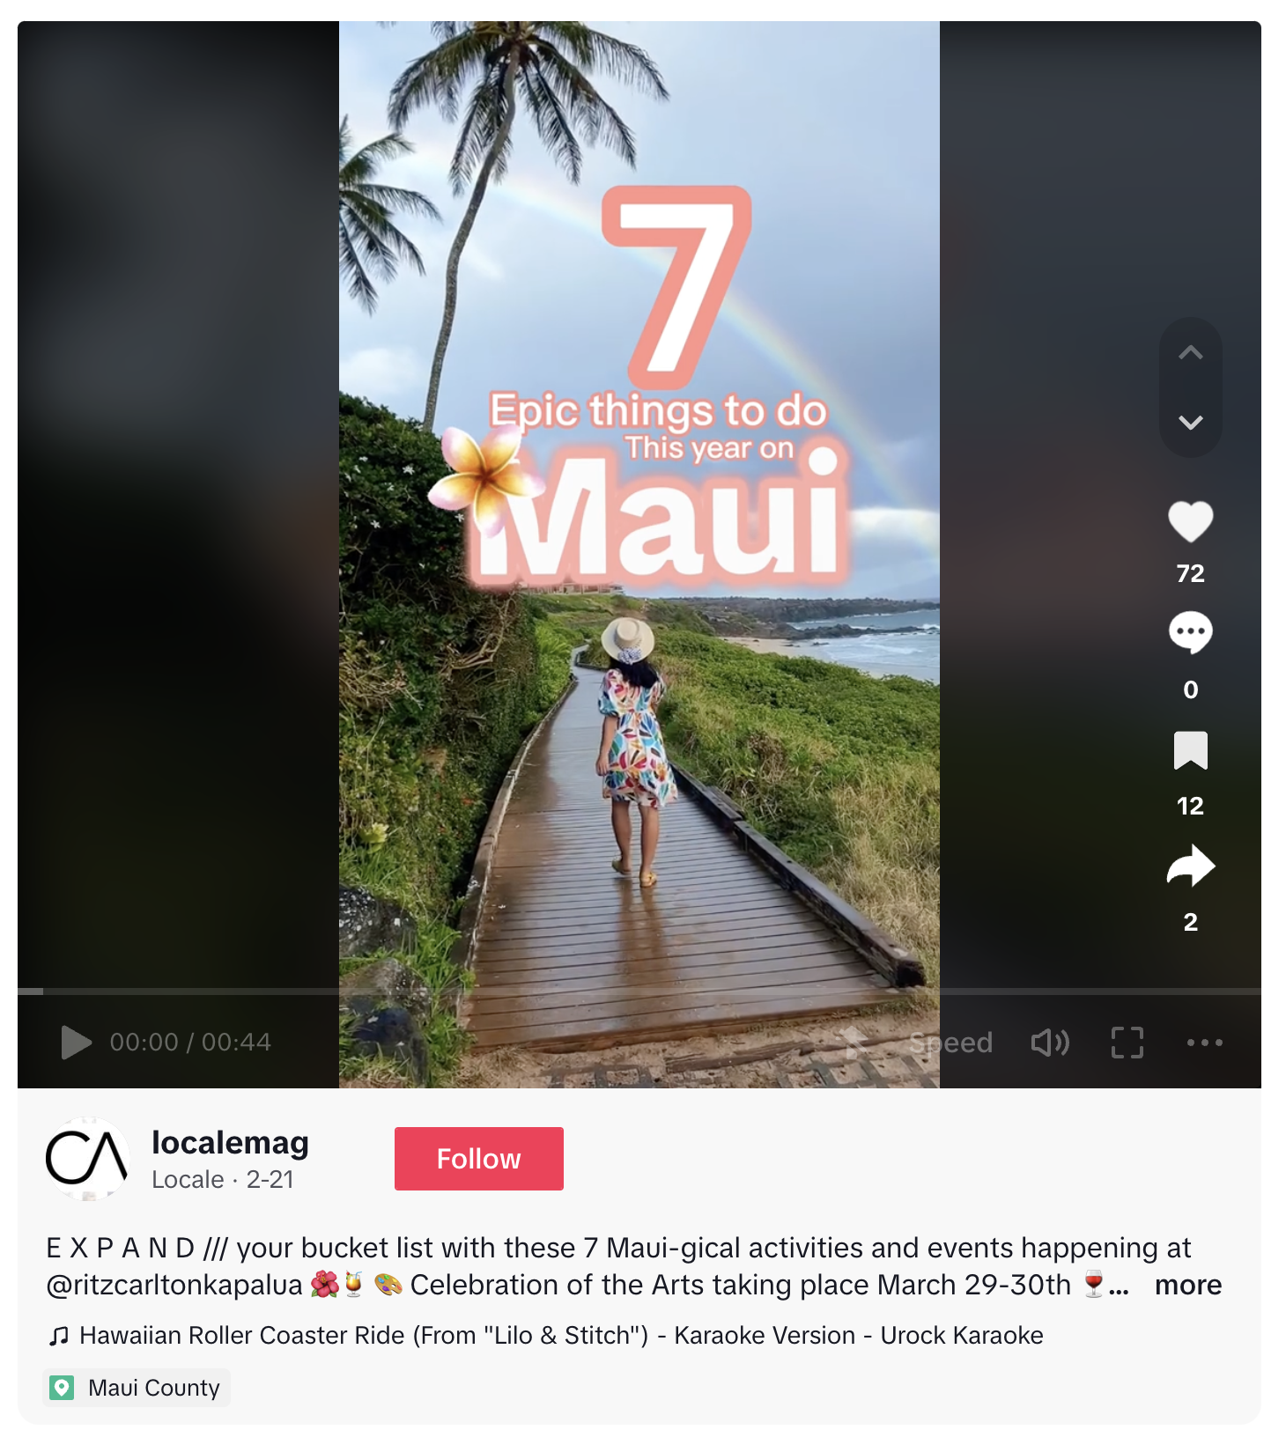Mute the video with the speaker icon
This screenshot has width=1286, height=1430.
click(x=1050, y=1043)
